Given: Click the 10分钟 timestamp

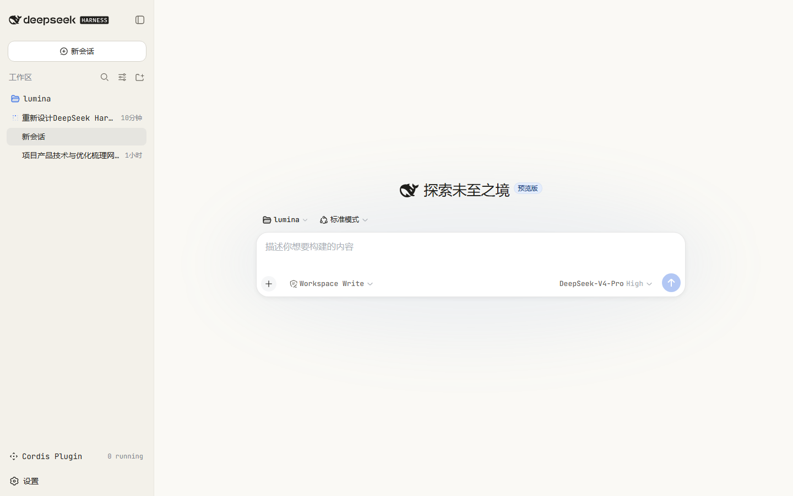Looking at the screenshot, I should tap(132, 118).
